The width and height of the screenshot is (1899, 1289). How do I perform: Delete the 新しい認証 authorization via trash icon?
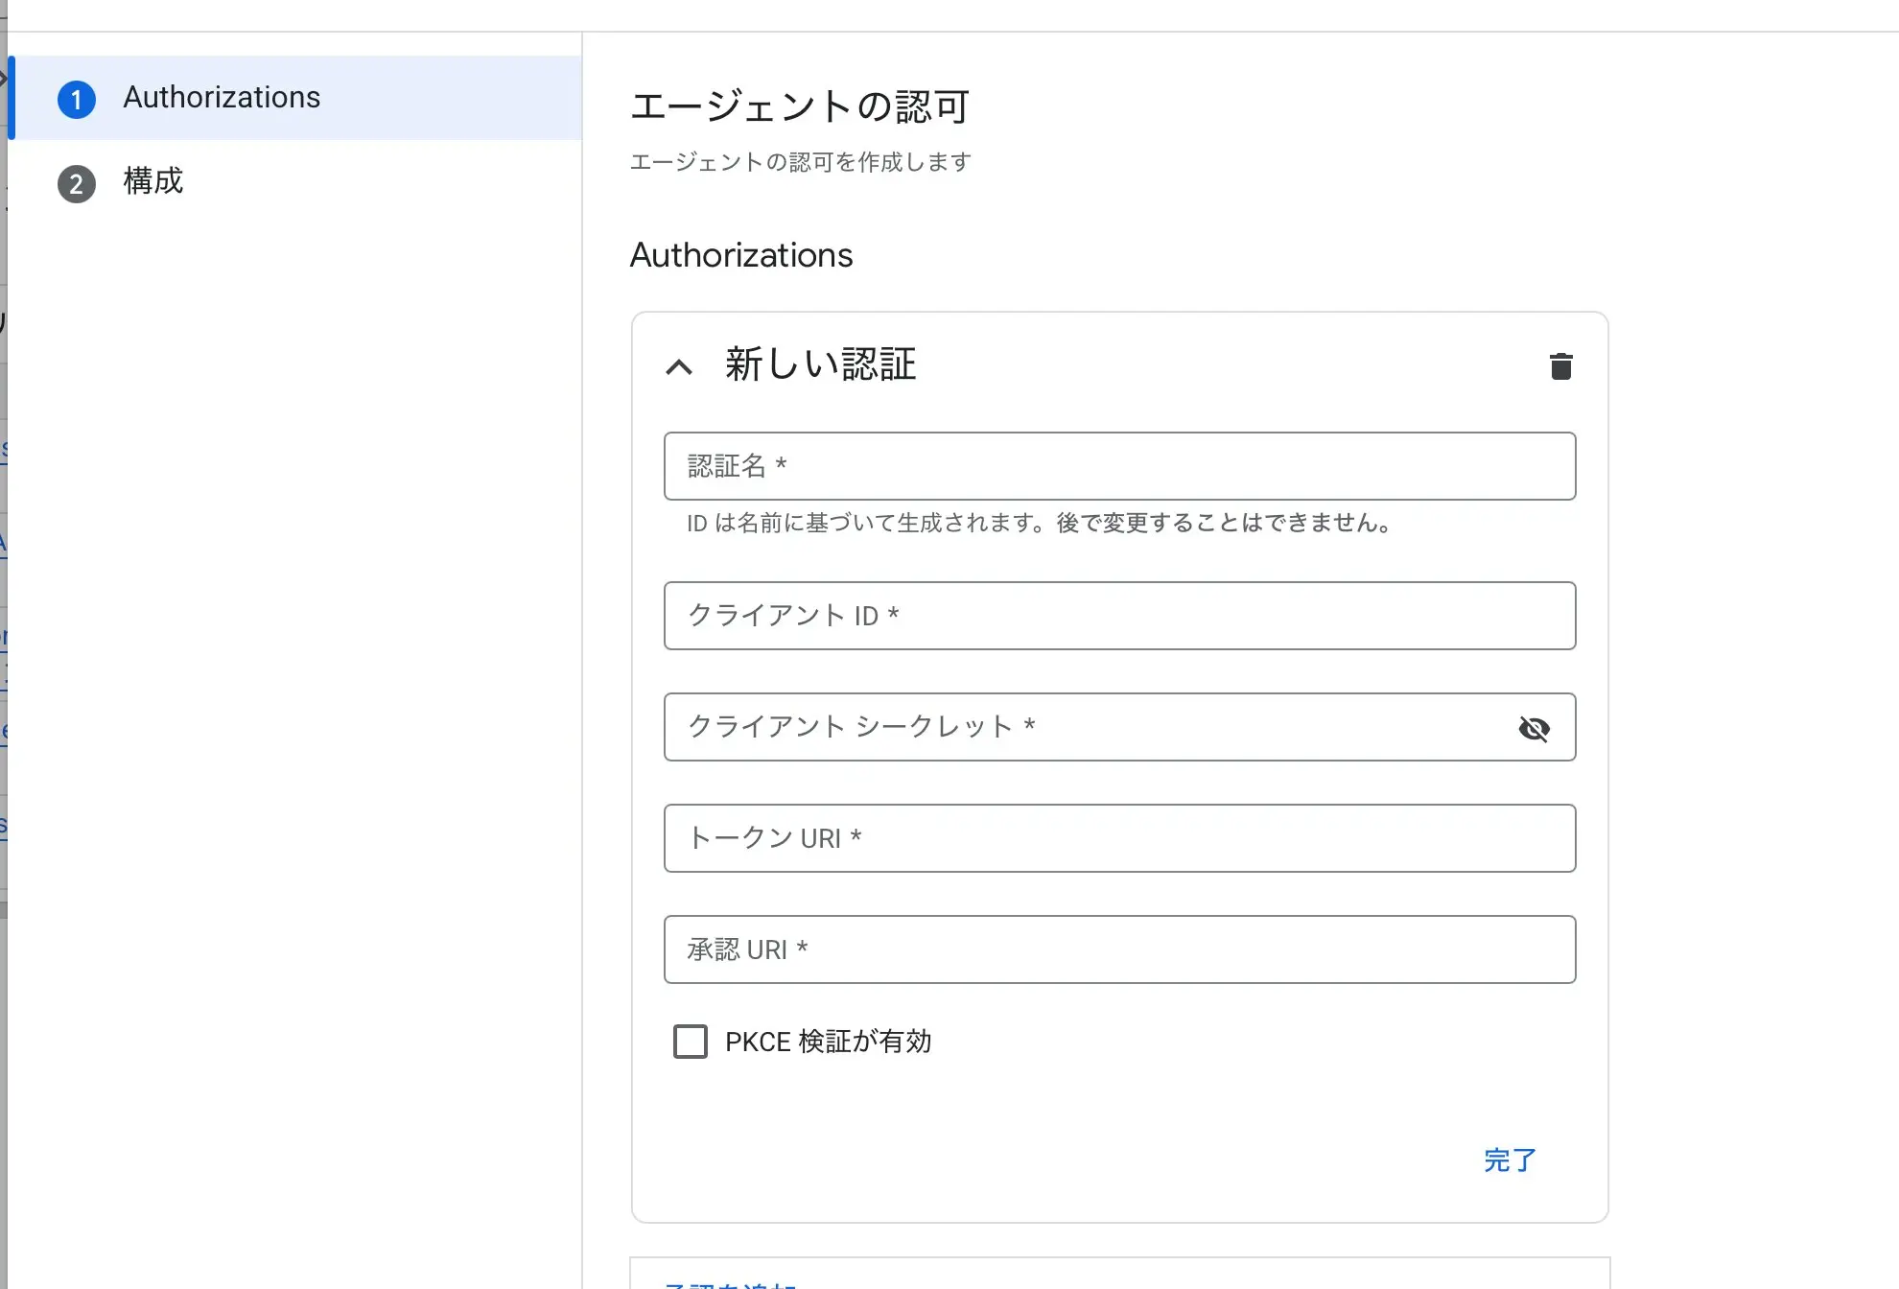pyautogui.click(x=1560, y=366)
